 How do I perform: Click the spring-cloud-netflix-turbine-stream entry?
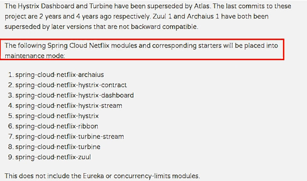point(70,136)
